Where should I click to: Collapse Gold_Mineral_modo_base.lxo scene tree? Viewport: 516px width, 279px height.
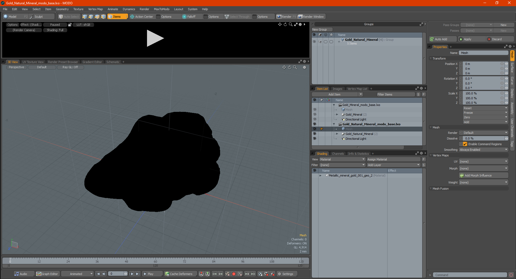click(334, 105)
